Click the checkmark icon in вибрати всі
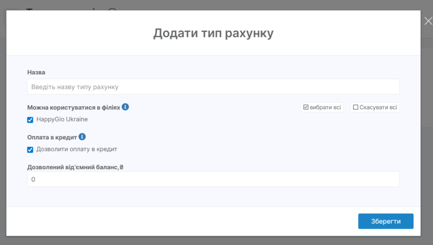Screen dimensions: 433x245 click(x=306, y=107)
